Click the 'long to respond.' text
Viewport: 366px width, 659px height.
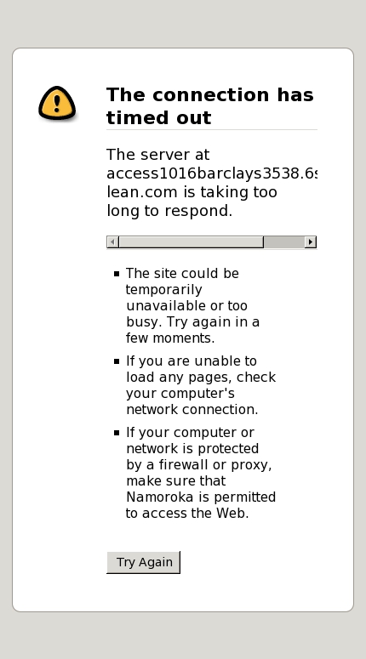pos(169,211)
